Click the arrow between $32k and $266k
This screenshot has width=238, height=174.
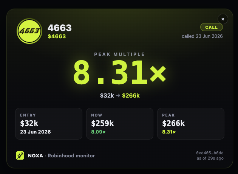click(x=118, y=96)
